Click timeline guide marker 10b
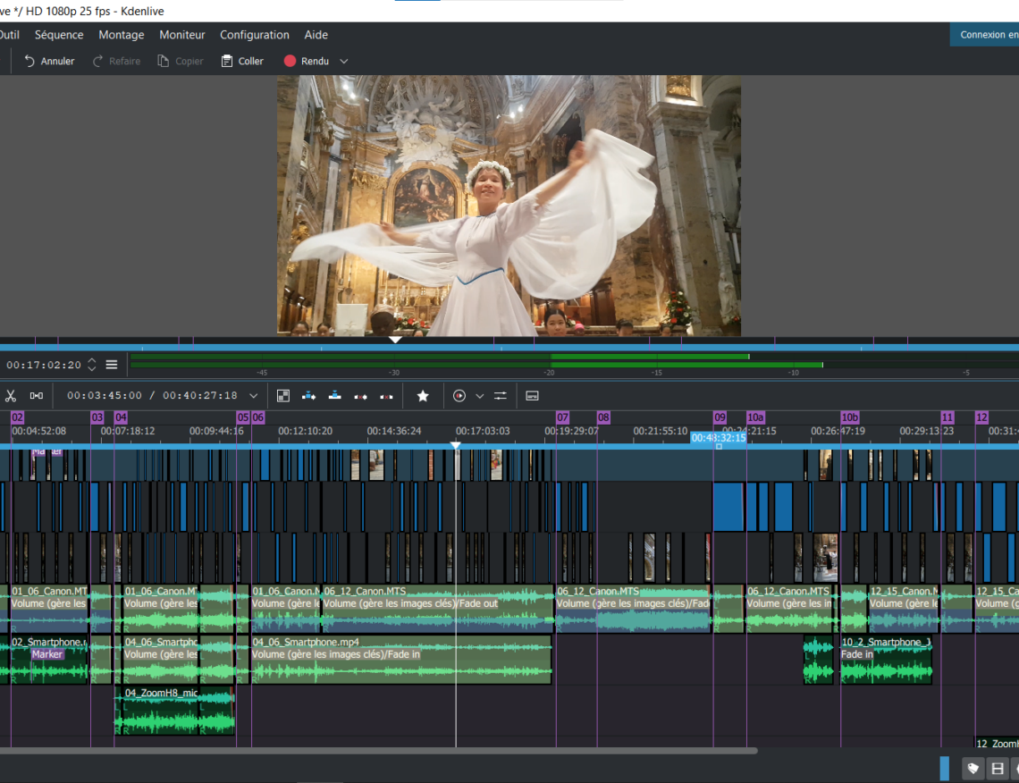This screenshot has width=1019, height=783. click(x=850, y=417)
